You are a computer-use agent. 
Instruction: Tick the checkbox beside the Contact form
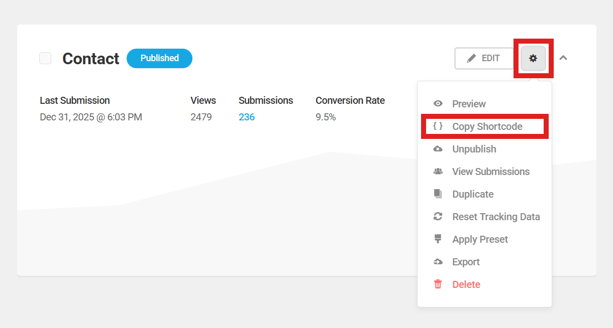coord(45,58)
